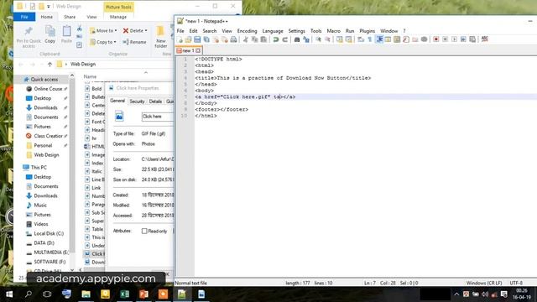Open Task View on the taskbar
Image resolution: width=537 pixels, height=302 pixels.
pyautogui.click(x=47, y=294)
